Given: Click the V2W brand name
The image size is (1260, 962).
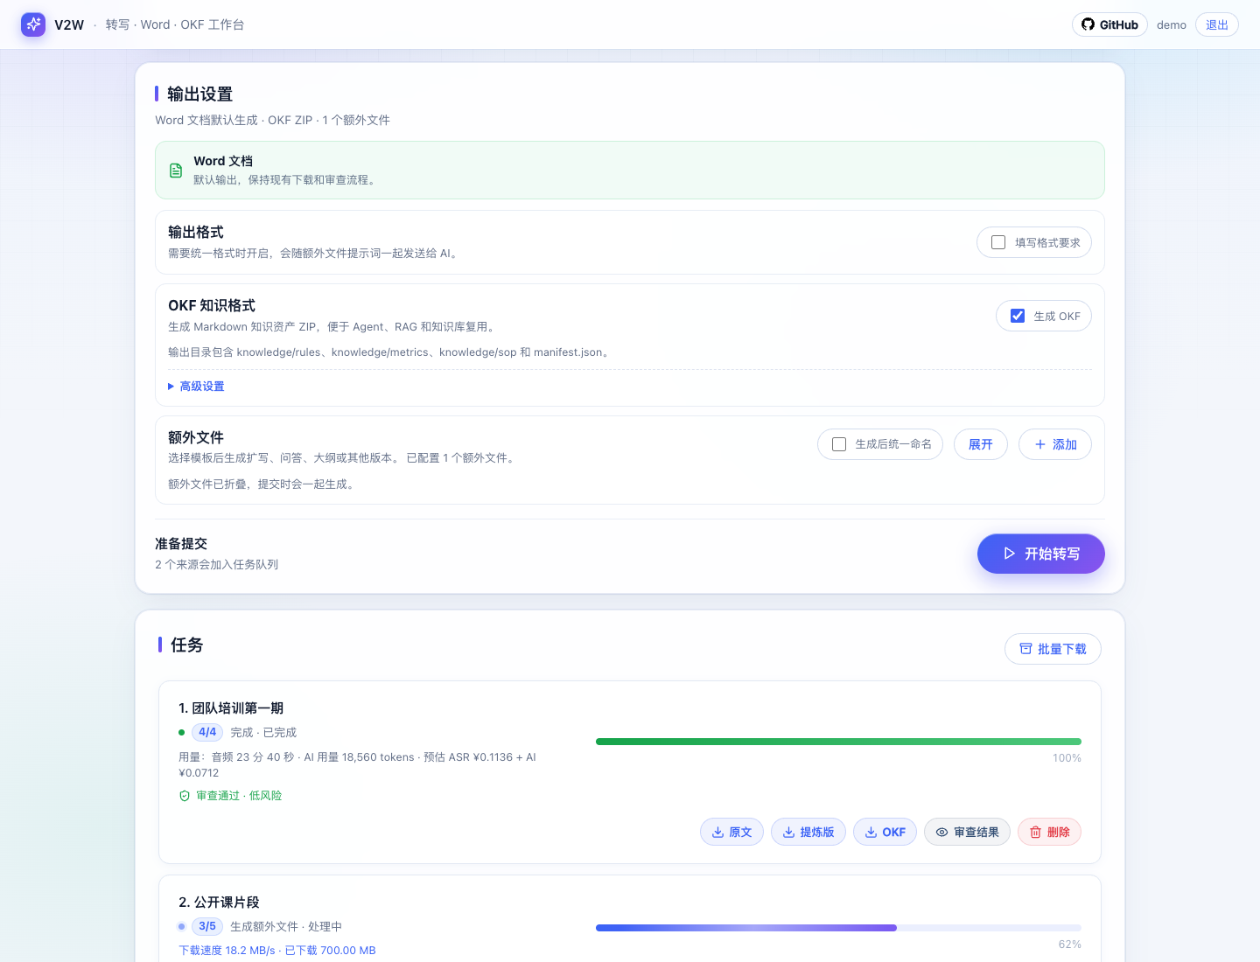Looking at the screenshot, I should (69, 25).
